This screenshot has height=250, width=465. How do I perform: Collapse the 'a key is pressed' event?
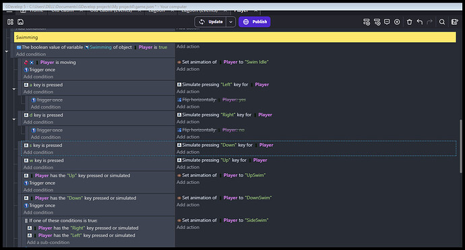click(14, 89)
